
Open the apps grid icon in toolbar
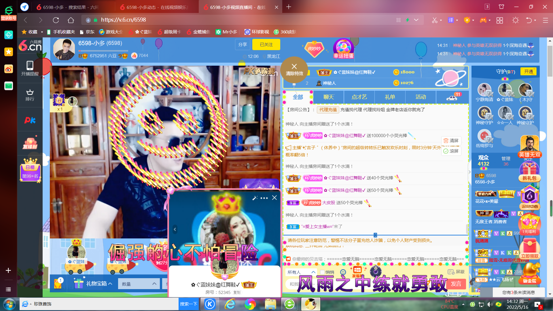coord(500,20)
